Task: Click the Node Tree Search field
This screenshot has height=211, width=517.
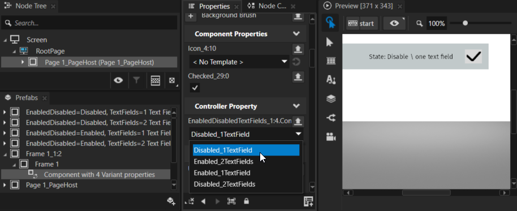Action: tap(89, 23)
